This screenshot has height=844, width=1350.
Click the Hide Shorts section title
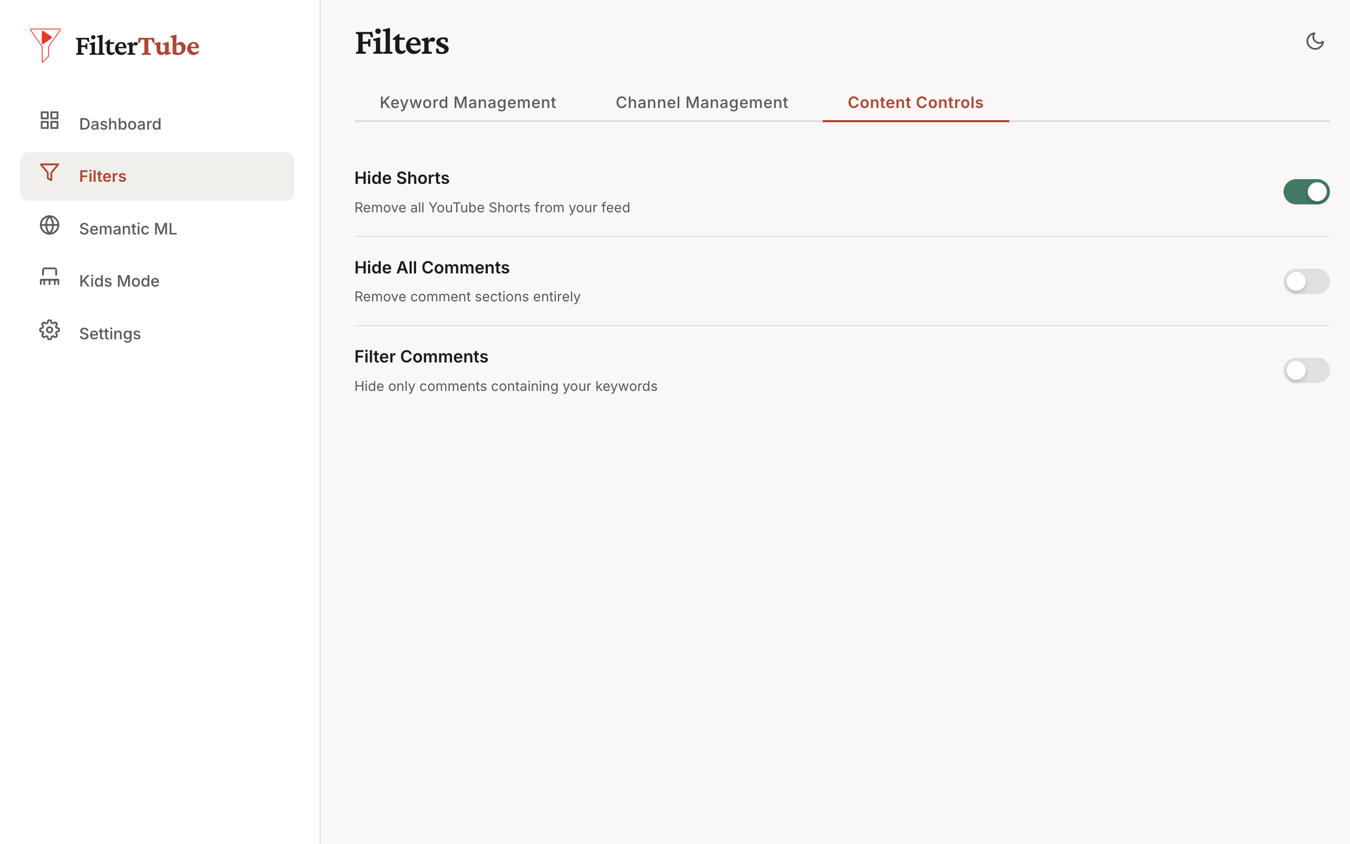pyautogui.click(x=401, y=178)
